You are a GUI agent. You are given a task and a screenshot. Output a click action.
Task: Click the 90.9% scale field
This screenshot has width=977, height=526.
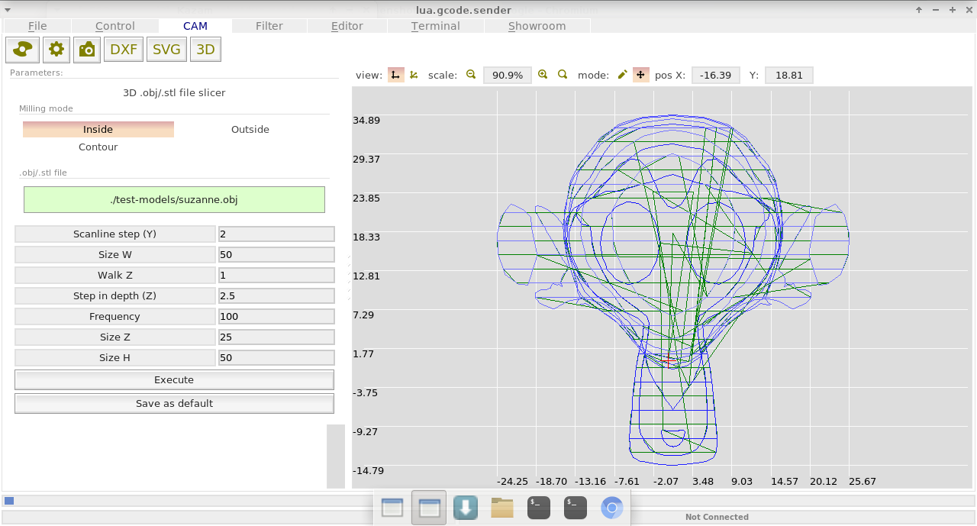point(508,76)
